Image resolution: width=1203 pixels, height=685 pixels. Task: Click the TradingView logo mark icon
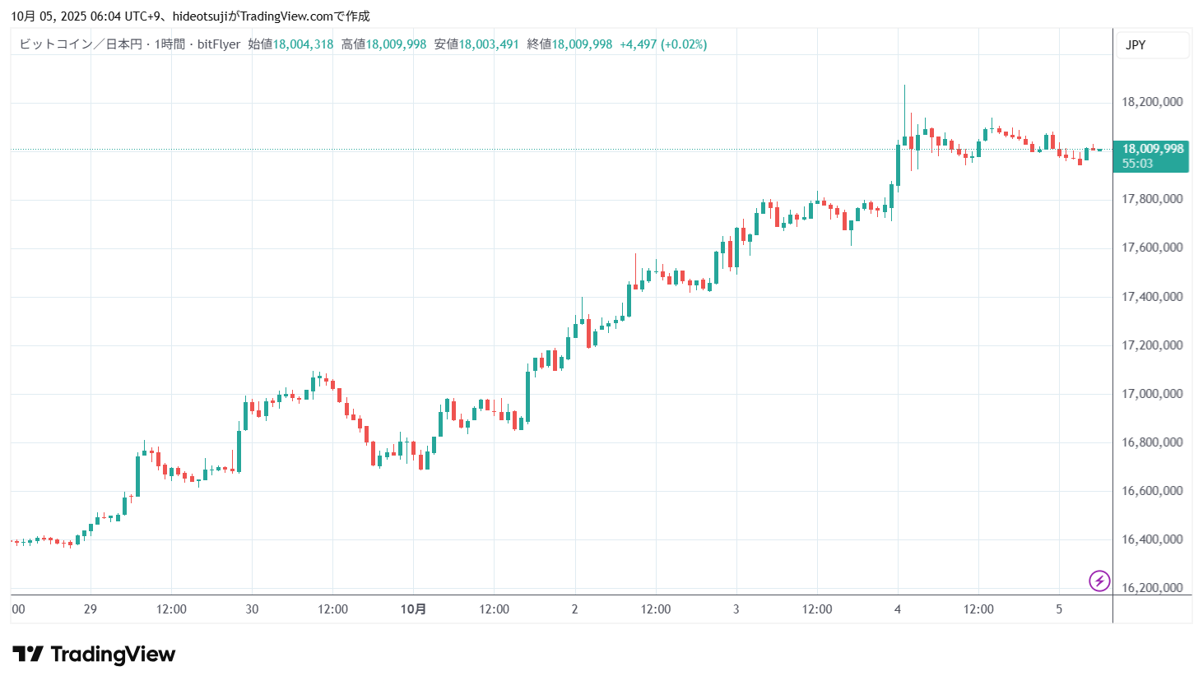point(28,655)
